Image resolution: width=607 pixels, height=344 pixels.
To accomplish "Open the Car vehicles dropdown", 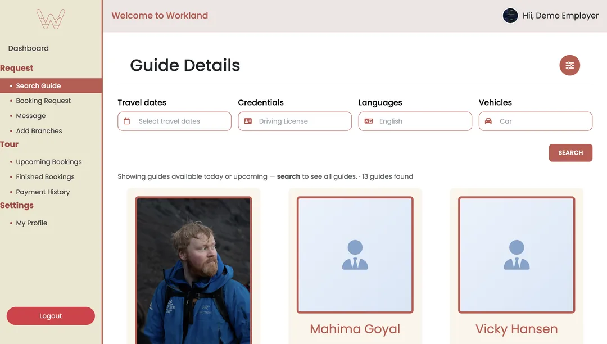I will tap(536, 121).
